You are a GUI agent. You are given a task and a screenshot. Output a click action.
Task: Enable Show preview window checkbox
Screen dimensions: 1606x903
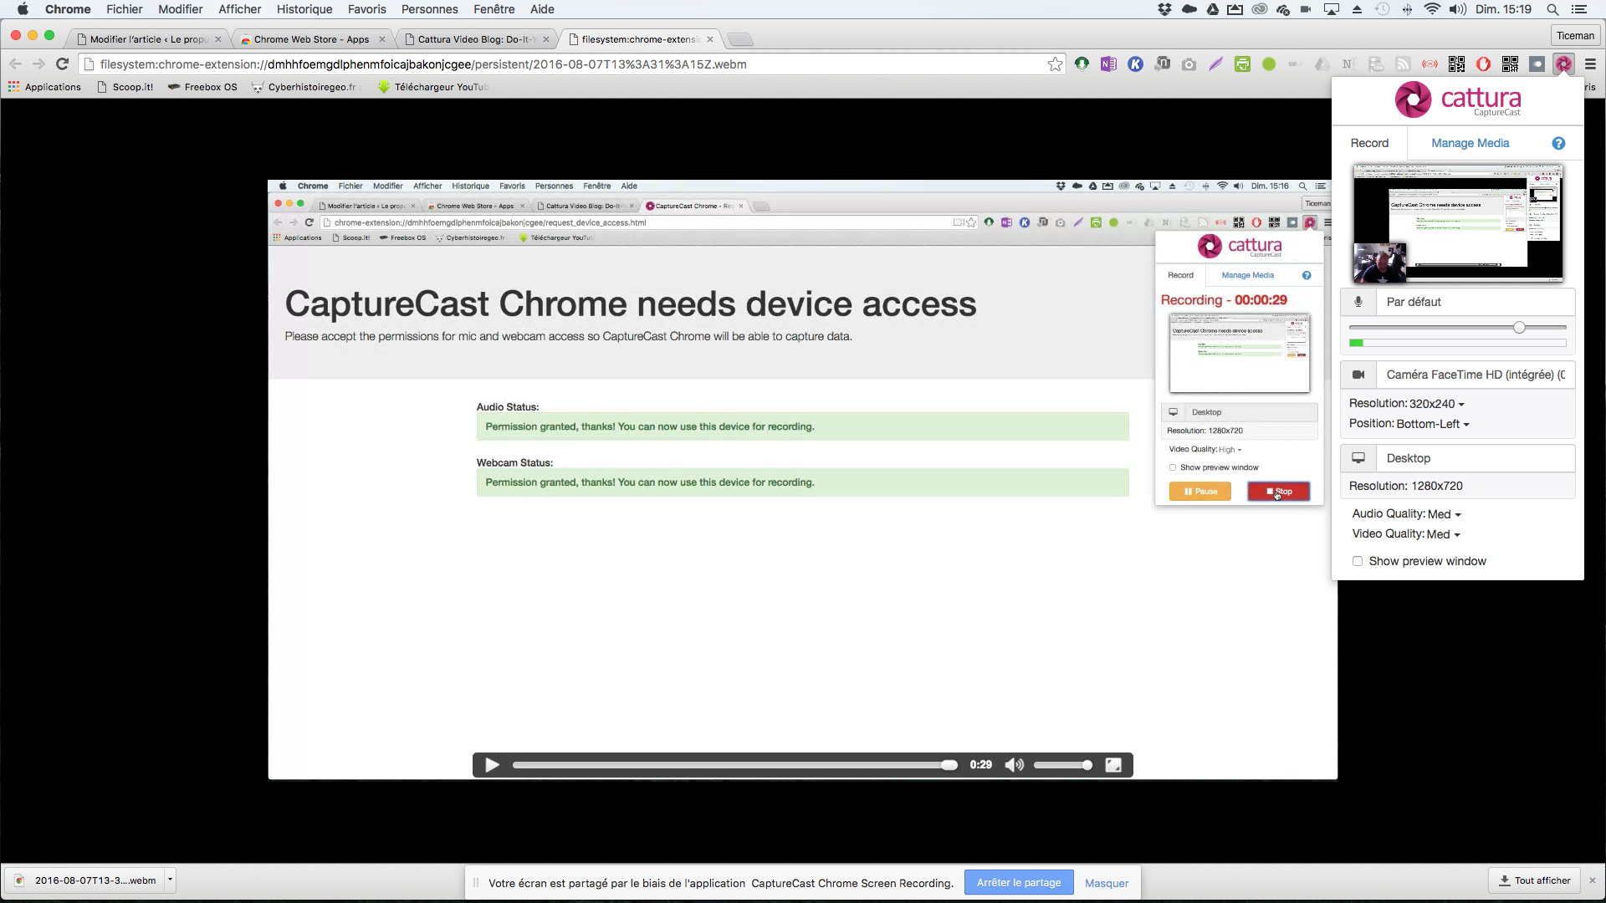[1358, 561]
